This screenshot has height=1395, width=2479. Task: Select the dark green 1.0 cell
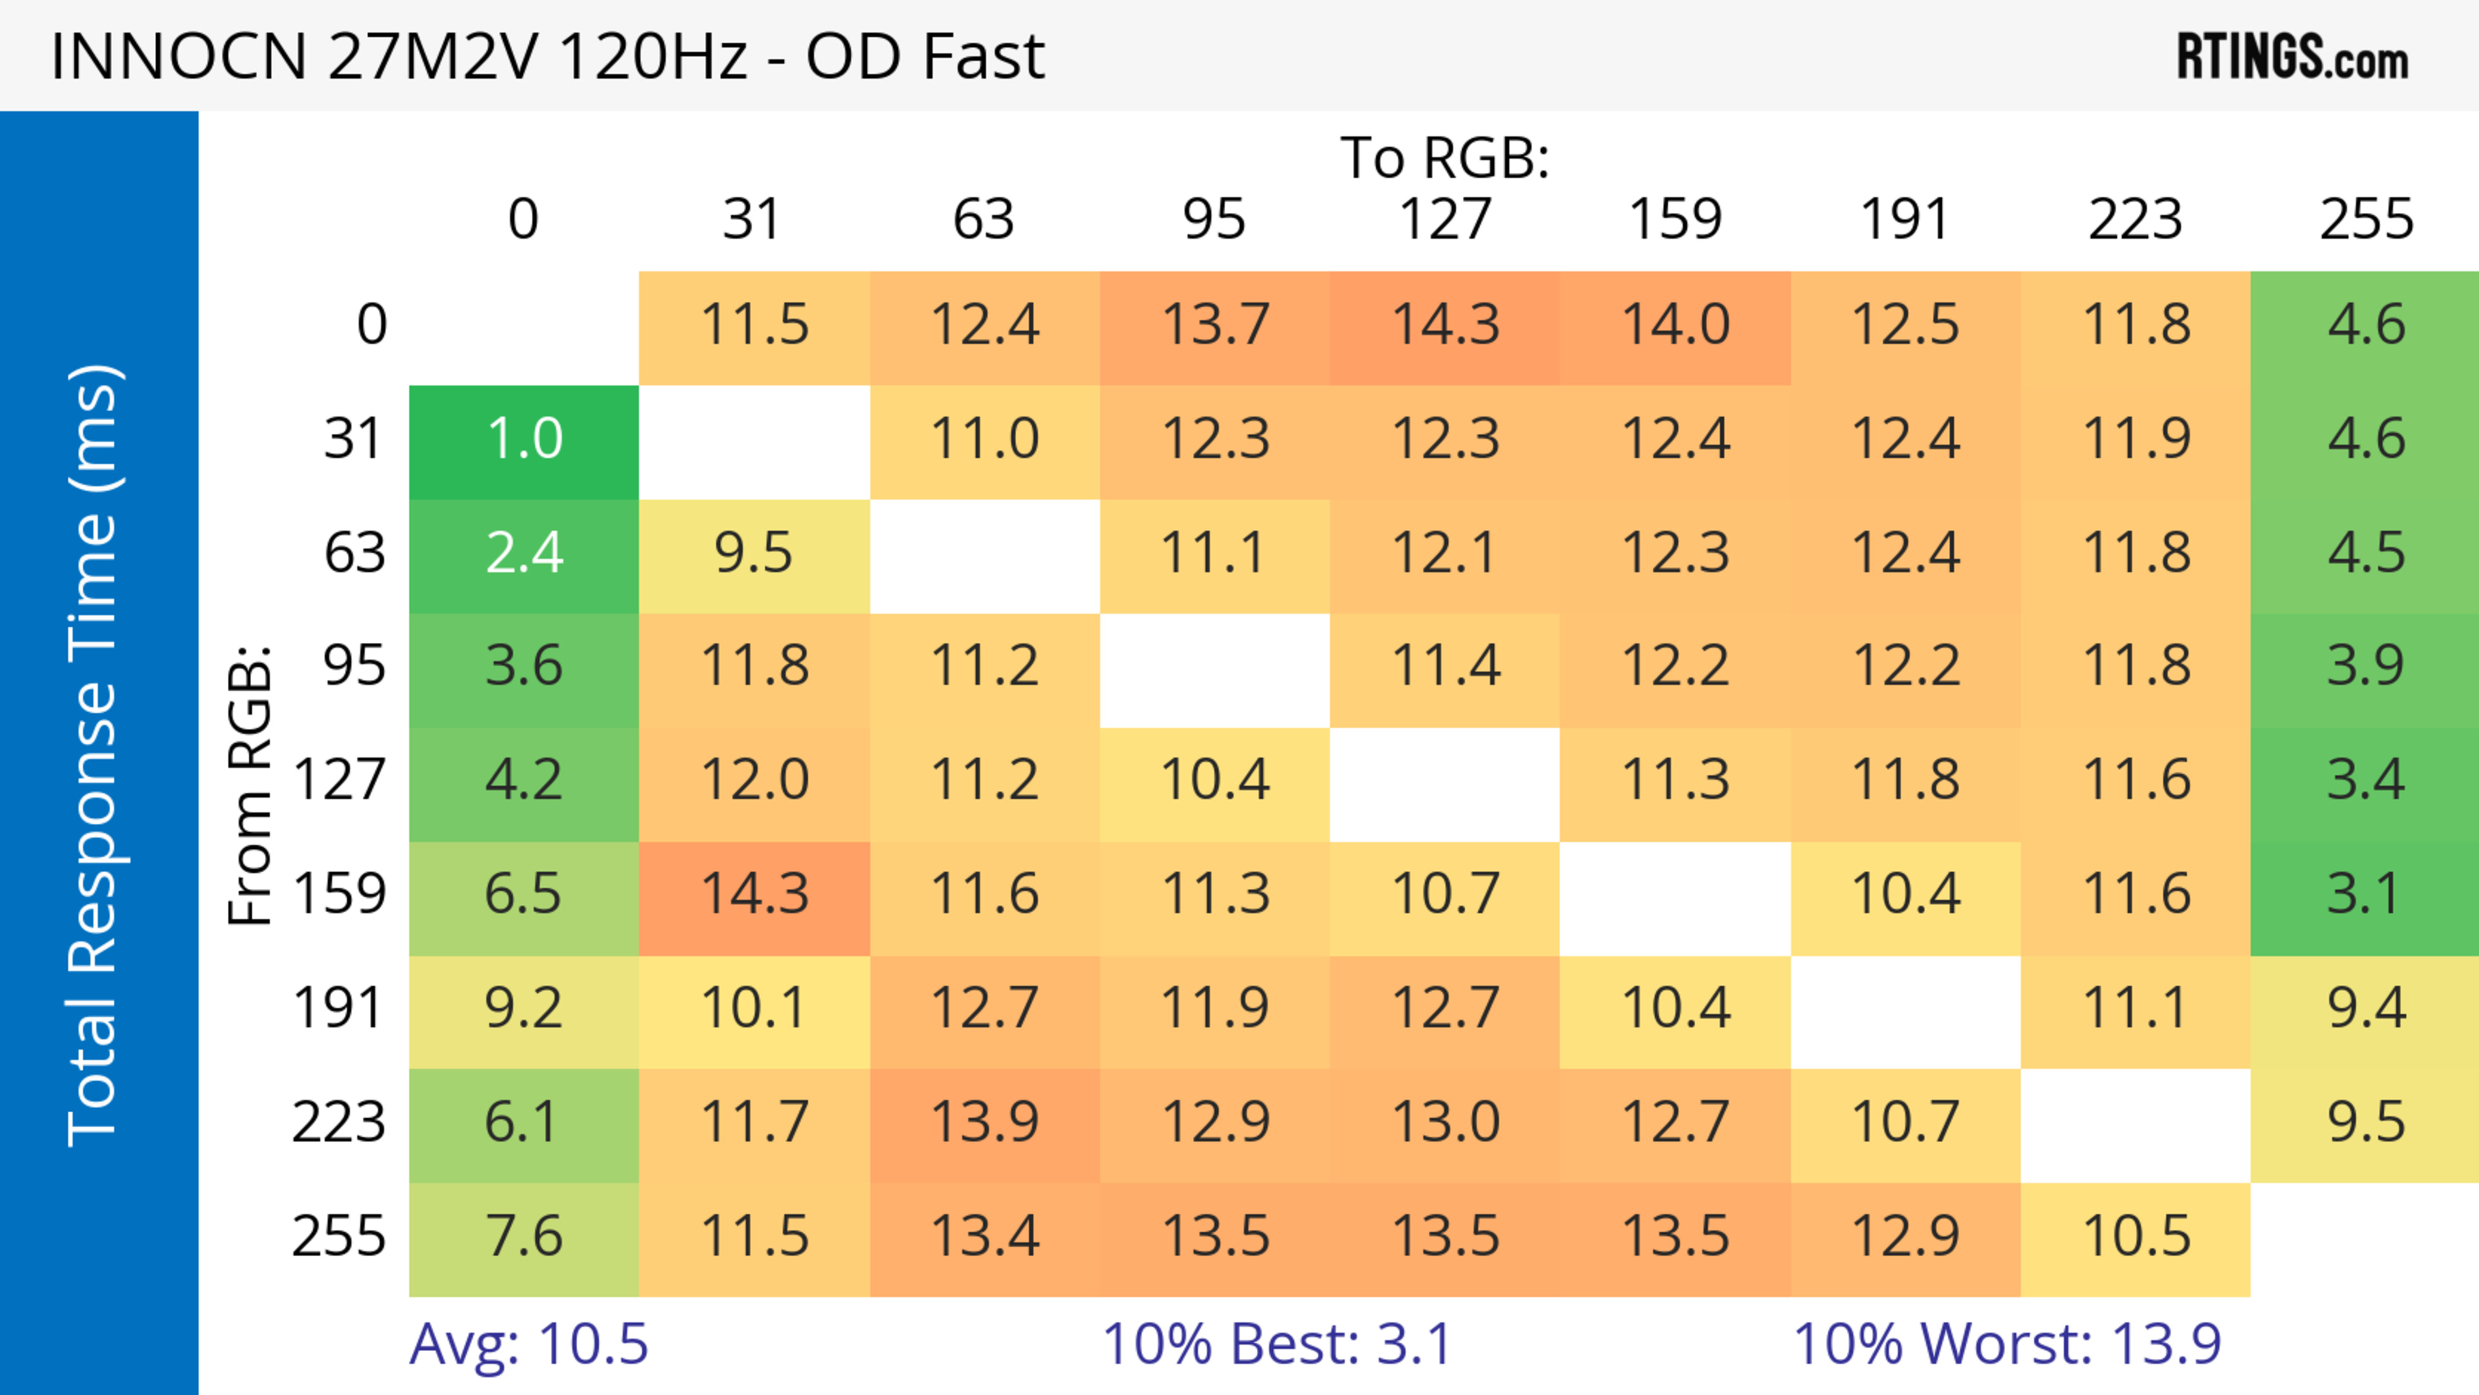tap(524, 440)
